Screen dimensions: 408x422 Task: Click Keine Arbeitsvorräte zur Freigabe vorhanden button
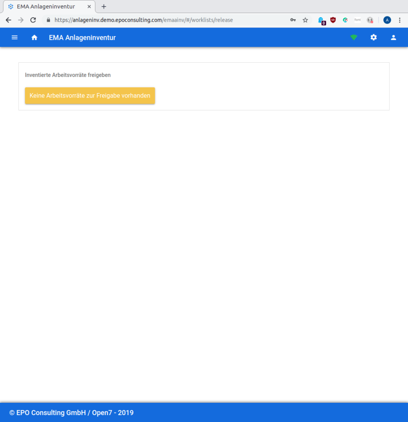coord(90,95)
